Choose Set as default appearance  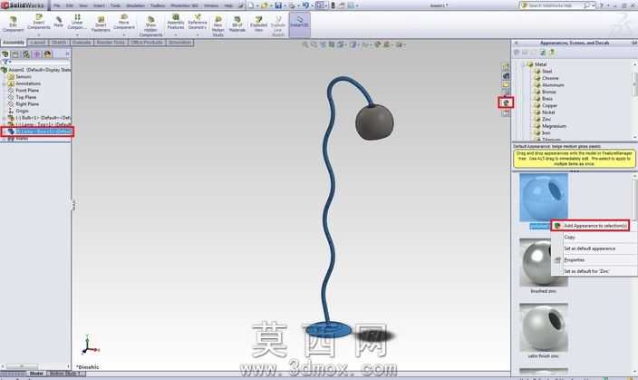590,248
